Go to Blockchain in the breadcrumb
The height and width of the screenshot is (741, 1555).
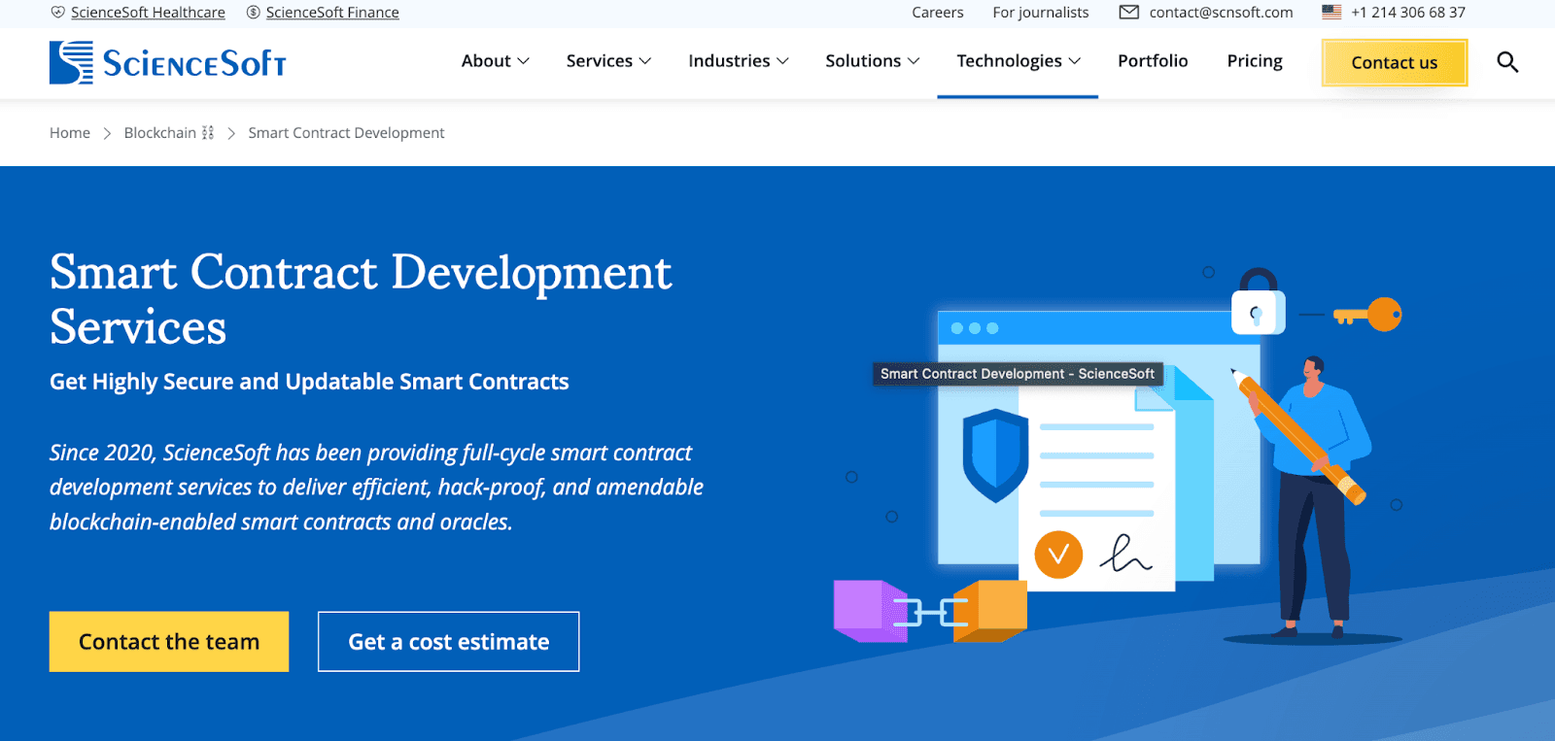coord(160,133)
